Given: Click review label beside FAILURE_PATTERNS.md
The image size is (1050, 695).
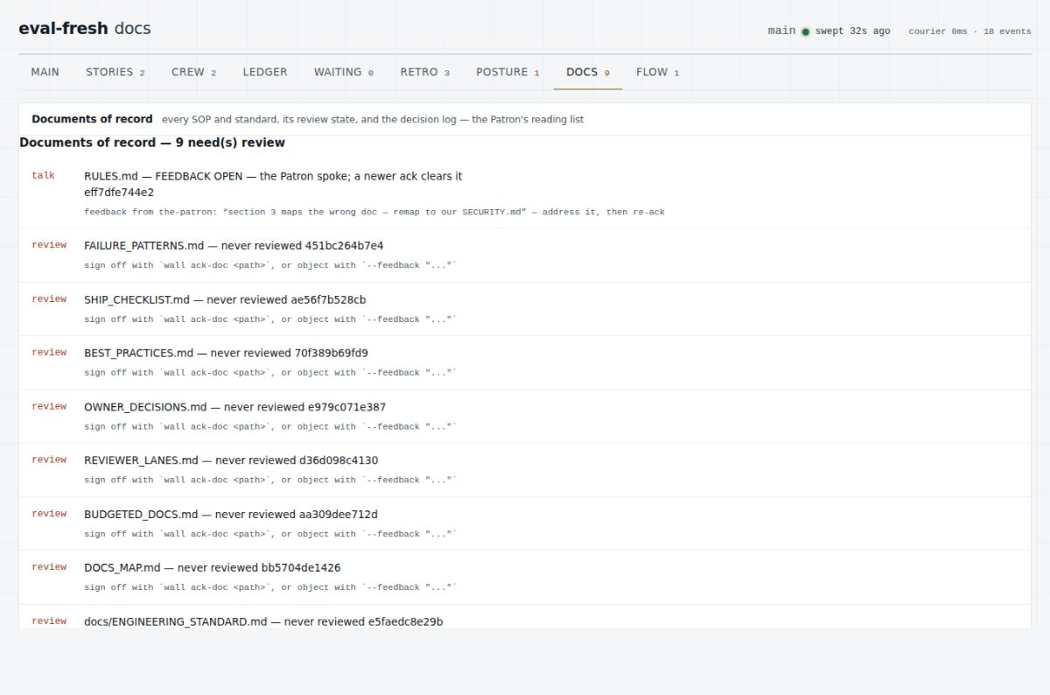Looking at the screenshot, I should click(49, 245).
